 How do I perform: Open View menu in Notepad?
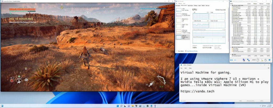point(190,68)
